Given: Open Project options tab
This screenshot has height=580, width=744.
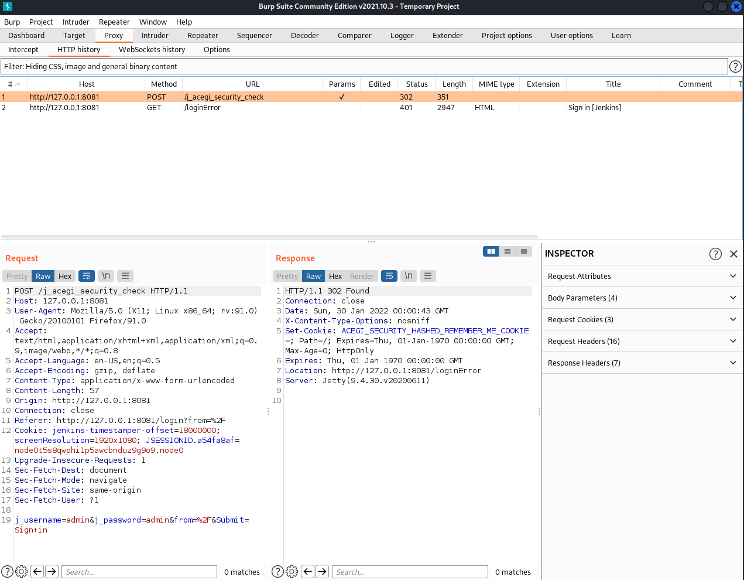Looking at the screenshot, I should click(x=507, y=36).
